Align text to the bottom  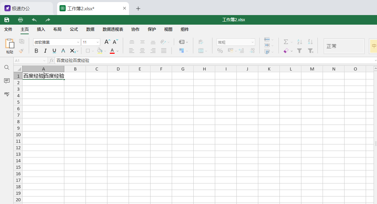tap(153, 42)
